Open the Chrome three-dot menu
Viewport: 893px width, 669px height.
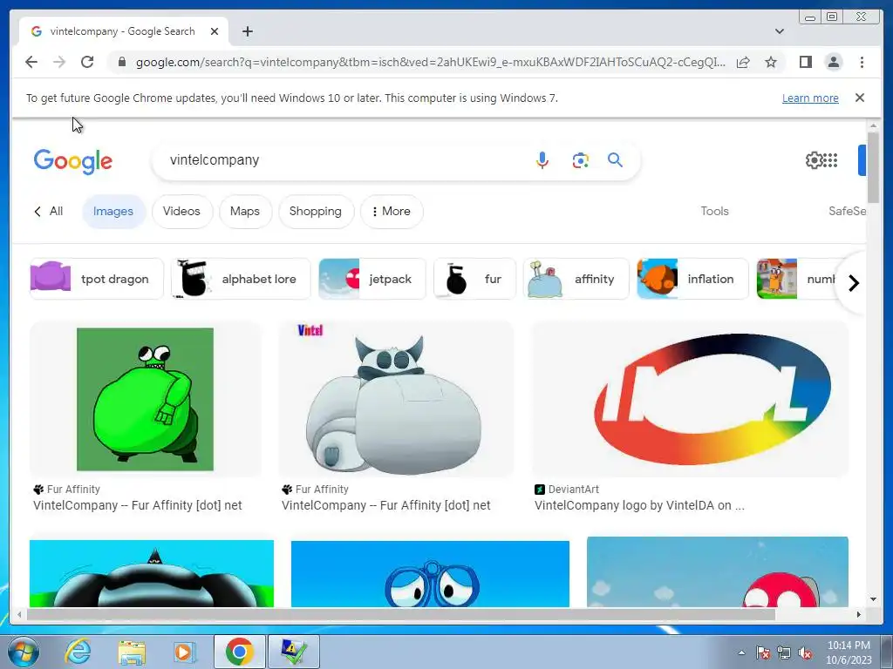click(x=862, y=62)
